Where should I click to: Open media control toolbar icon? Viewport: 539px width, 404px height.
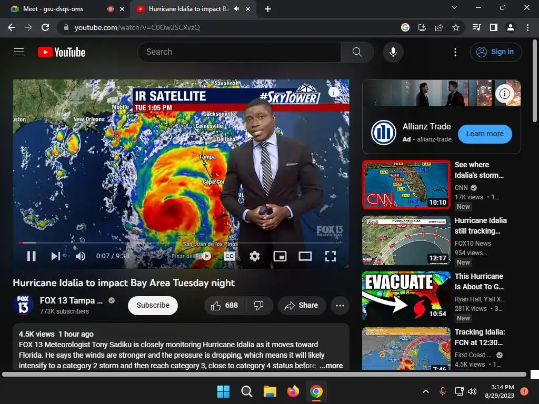click(x=476, y=27)
